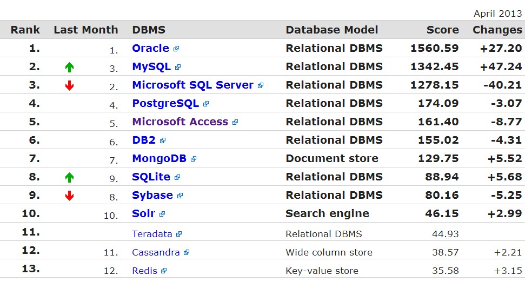
Task: Click the Changes column header
Action: 497,30
